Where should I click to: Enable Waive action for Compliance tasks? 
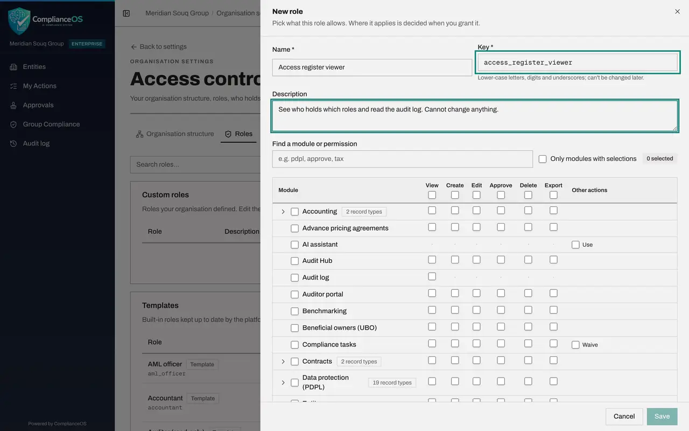pos(575,345)
